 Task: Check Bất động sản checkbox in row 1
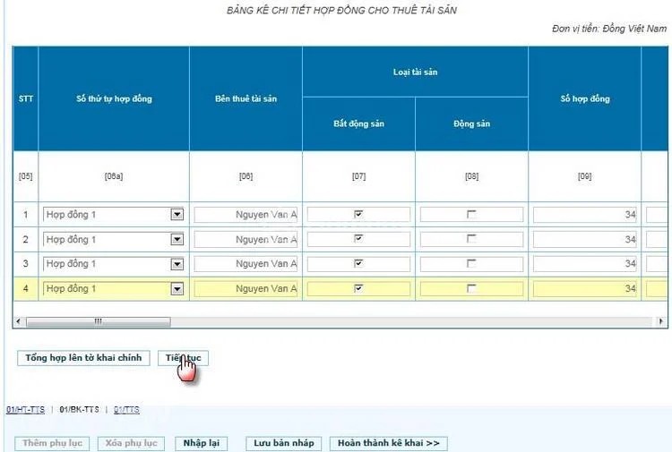[358, 215]
